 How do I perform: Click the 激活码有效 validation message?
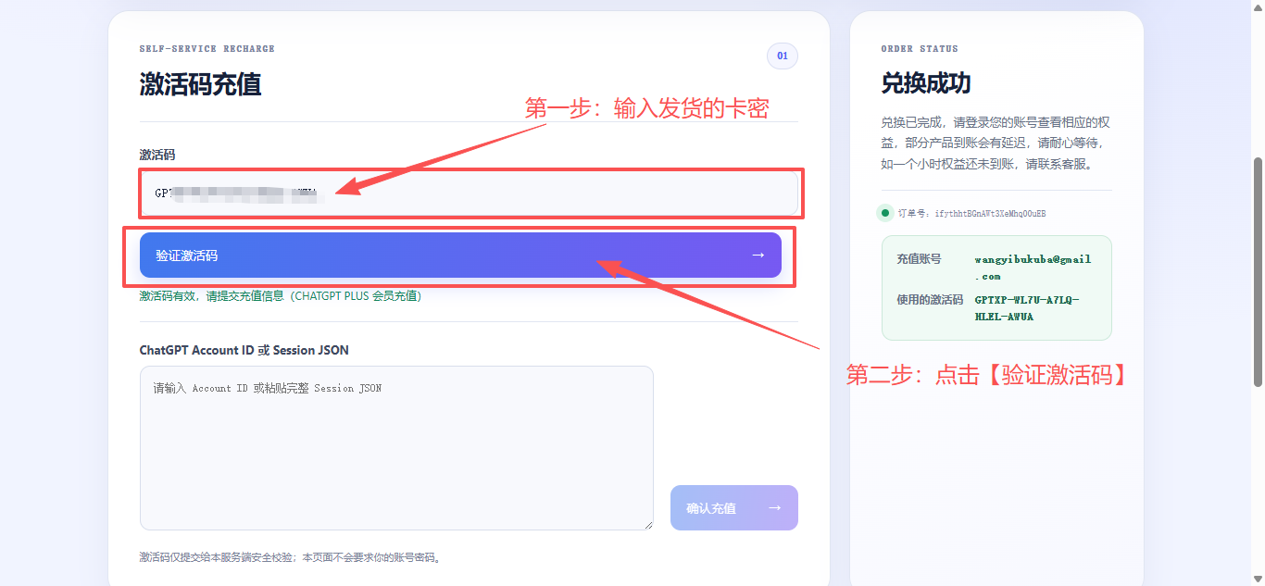coord(281,296)
